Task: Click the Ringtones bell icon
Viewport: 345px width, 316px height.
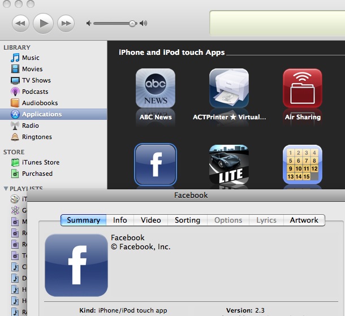Action: point(15,137)
